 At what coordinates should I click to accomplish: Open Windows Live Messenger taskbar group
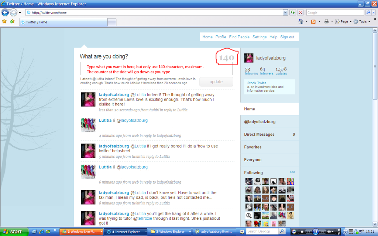(81, 232)
